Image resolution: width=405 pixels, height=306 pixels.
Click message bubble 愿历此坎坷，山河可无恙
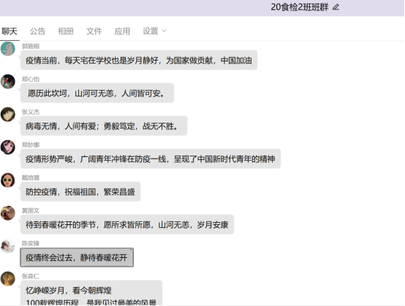[97, 93]
